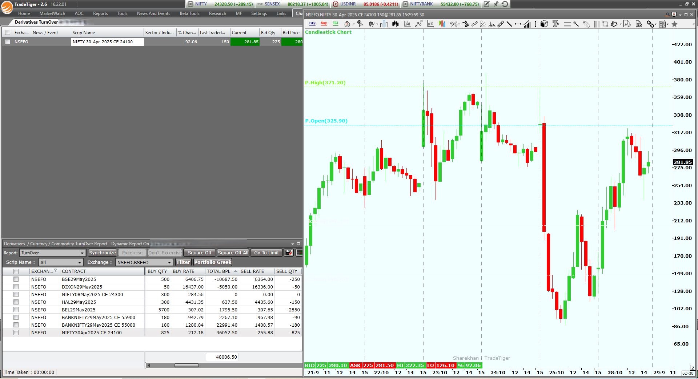Tick the checkbox for DIXON29May2025 row
This screenshot has height=379, width=698.
[x=16, y=287]
